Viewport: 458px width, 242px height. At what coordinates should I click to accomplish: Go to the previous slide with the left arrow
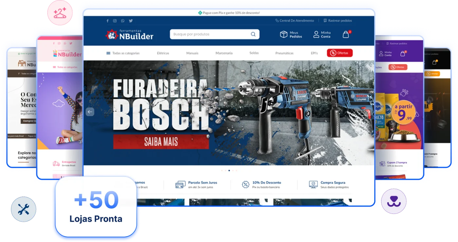pyautogui.click(x=90, y=112)
